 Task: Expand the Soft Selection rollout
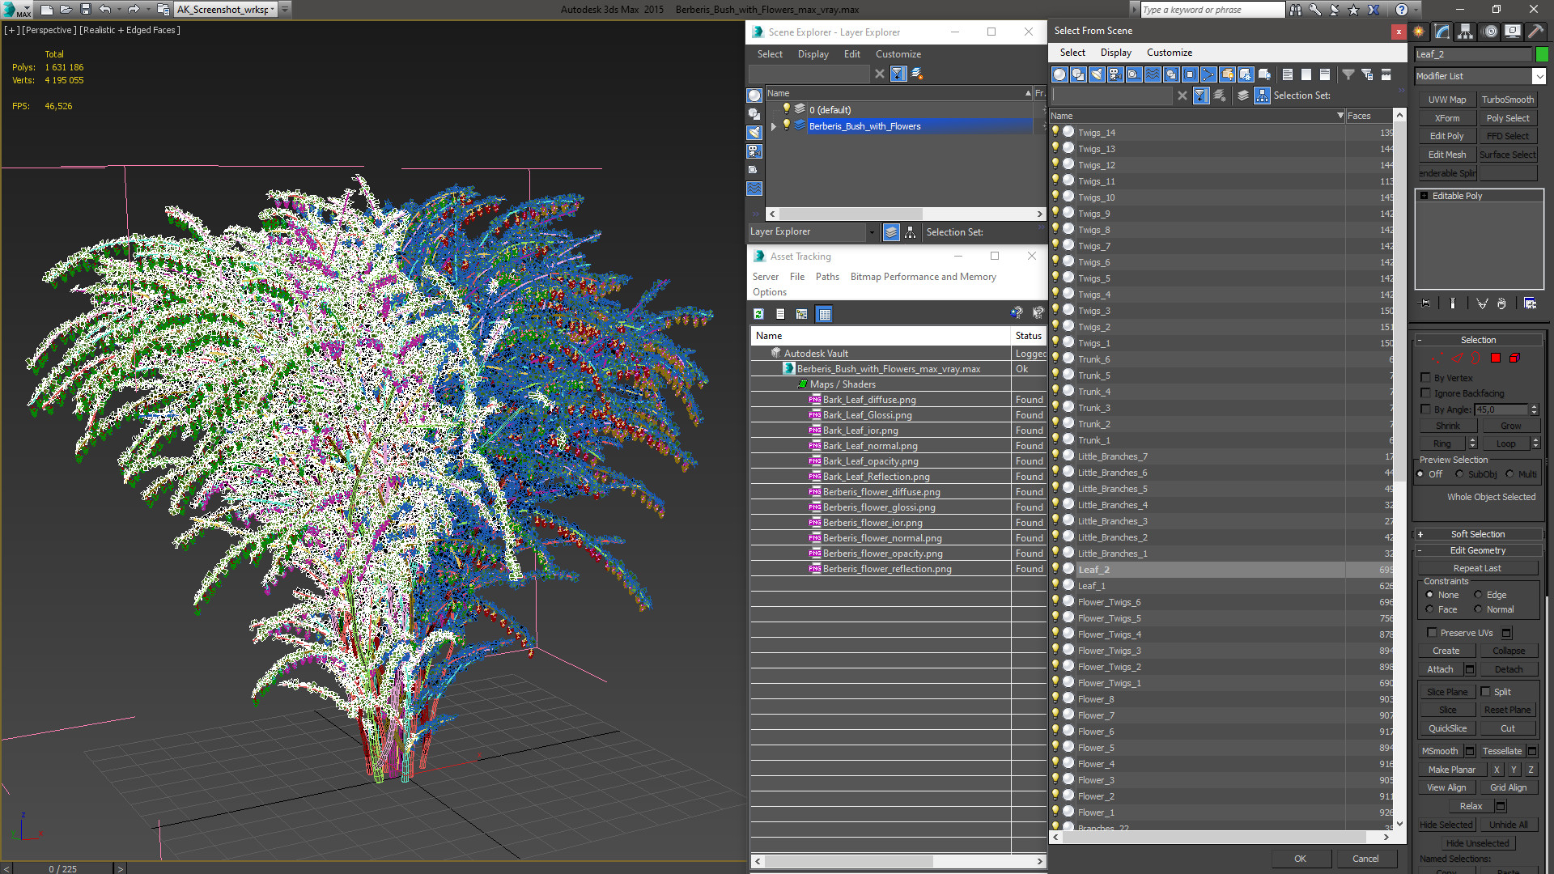point(1478,534)
